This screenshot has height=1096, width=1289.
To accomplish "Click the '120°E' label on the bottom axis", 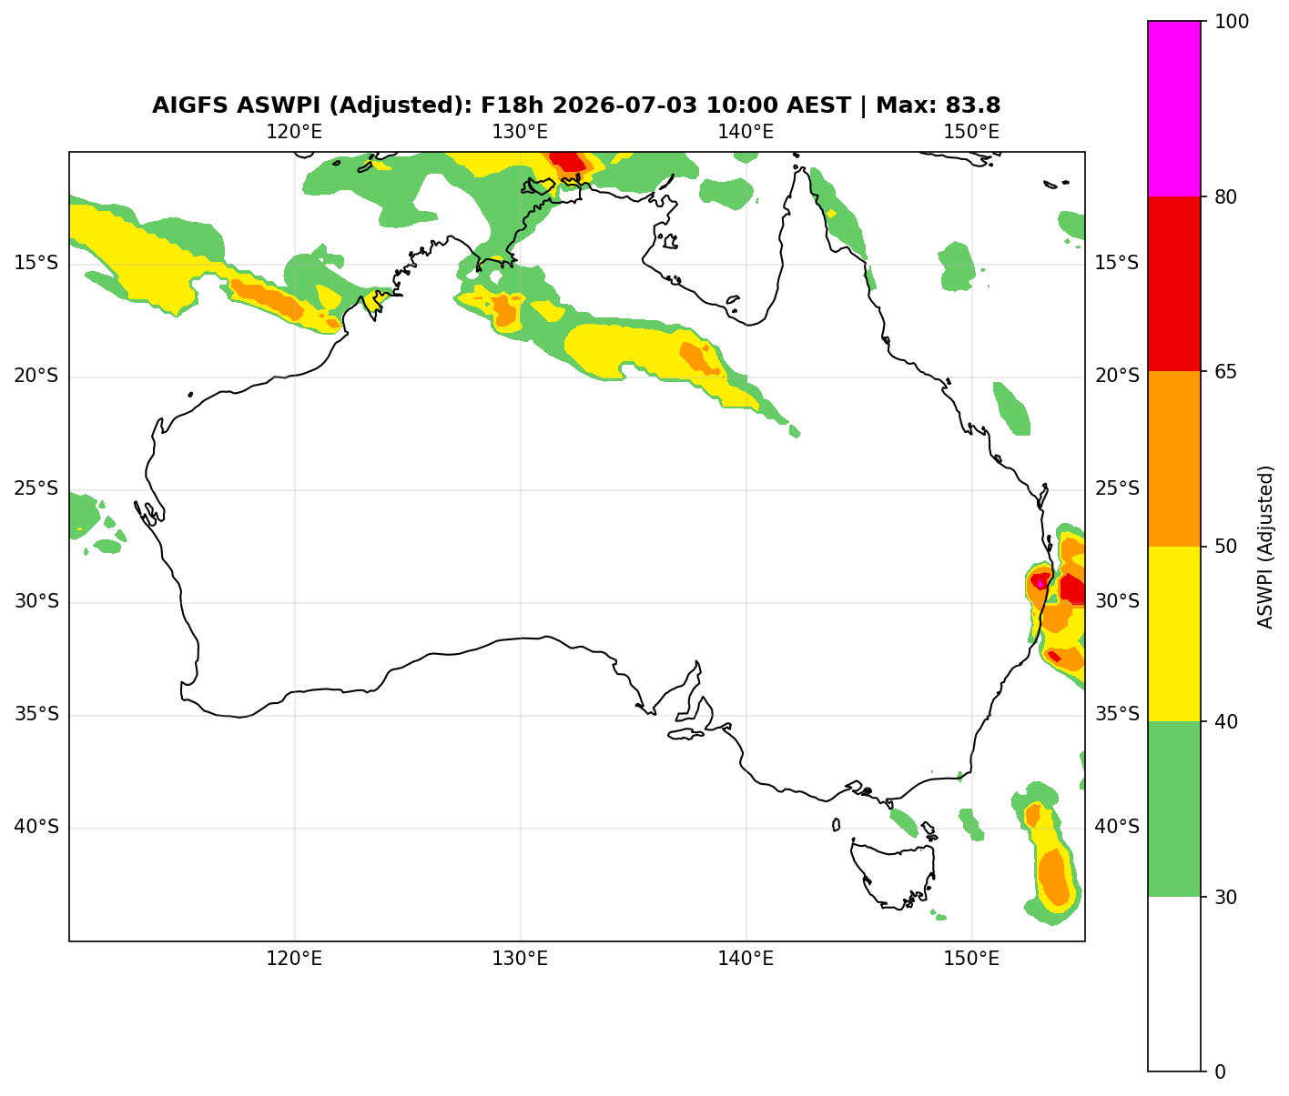I will coord(294,959).
